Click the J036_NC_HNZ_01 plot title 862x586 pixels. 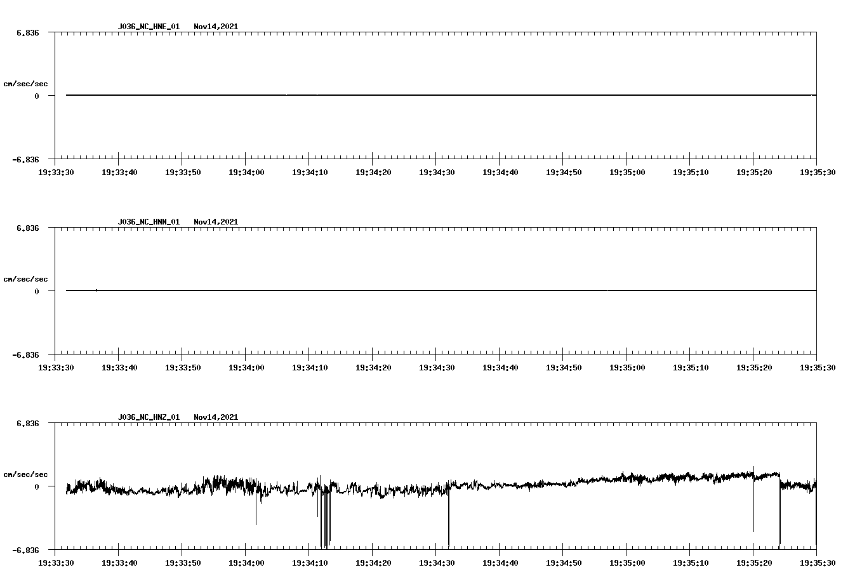pos(149,417)
